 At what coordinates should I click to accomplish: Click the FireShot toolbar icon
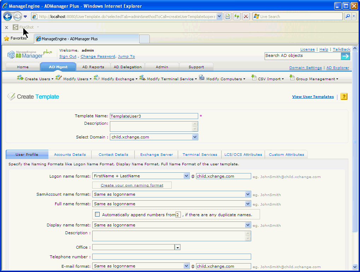(16, 27)
